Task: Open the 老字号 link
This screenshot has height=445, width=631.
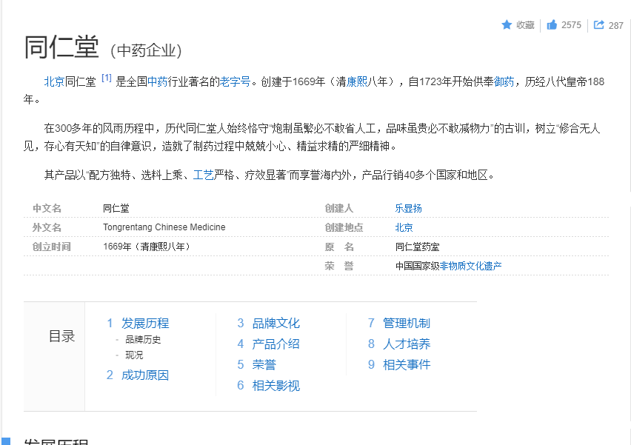Action: click(x=235, y=81)
